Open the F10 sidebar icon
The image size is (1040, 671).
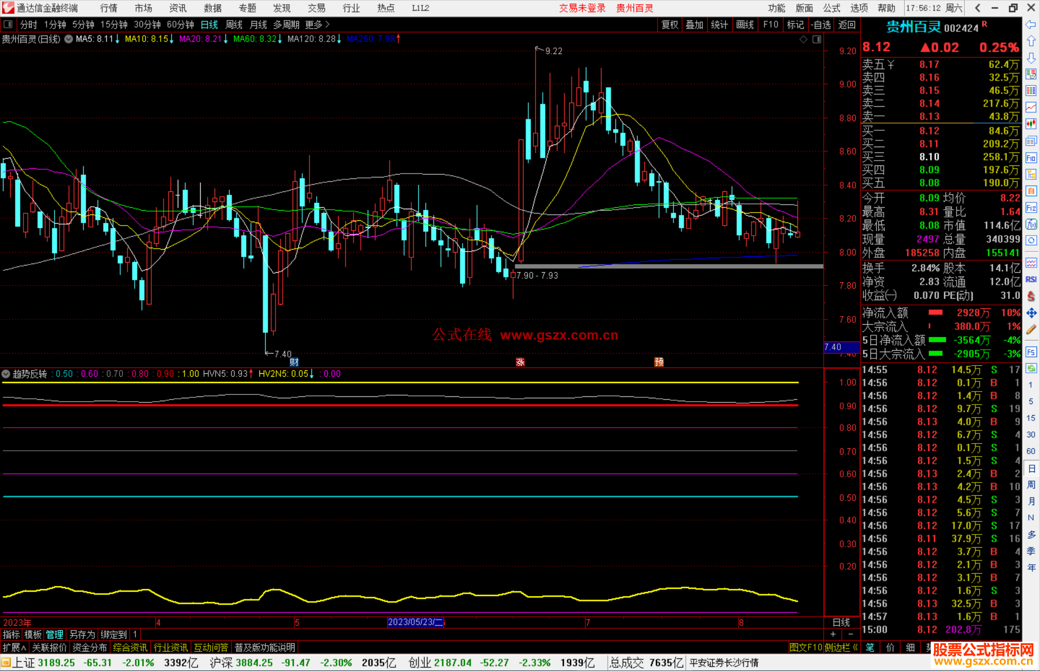[1031, 158]
